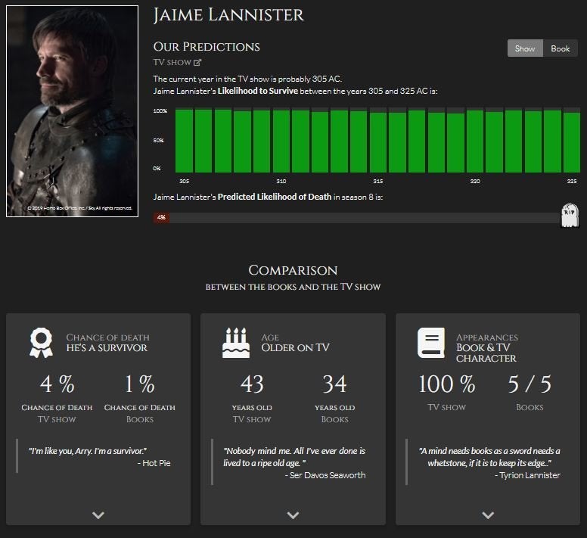
Task: Click 'He's a survivor' title
Action: pos(107,348)
